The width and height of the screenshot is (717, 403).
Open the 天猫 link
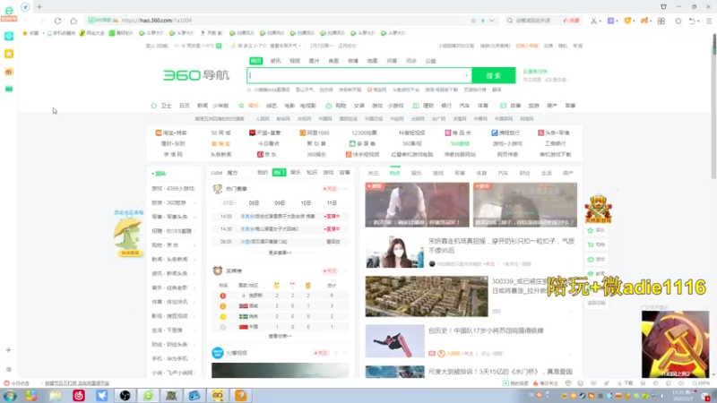coord(264,133)
